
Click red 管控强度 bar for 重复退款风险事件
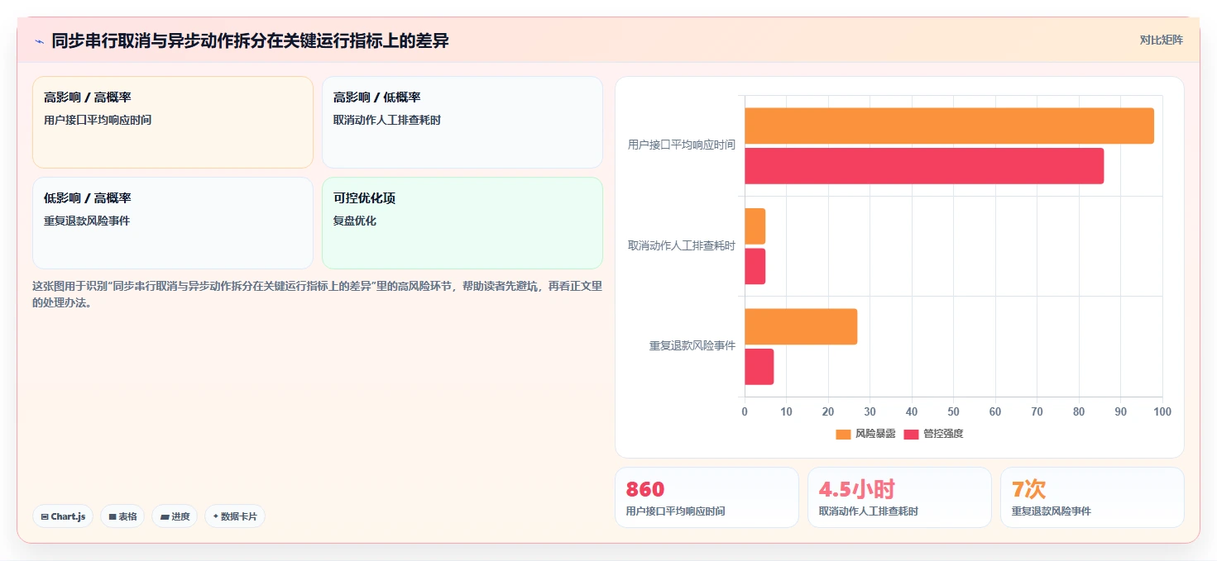[759, 367]
